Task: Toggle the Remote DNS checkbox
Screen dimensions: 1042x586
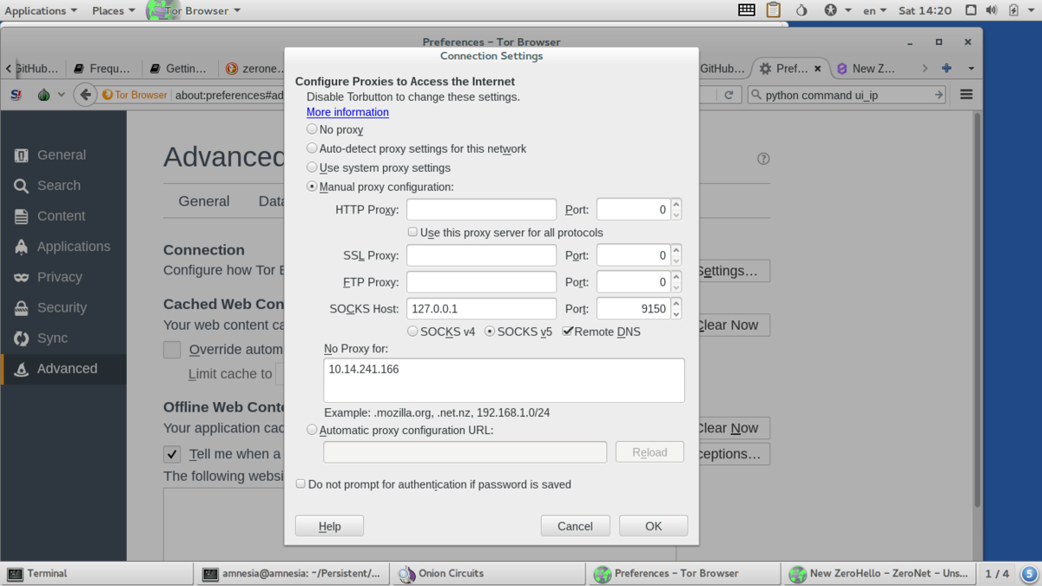Action: [x=568, y=331]
